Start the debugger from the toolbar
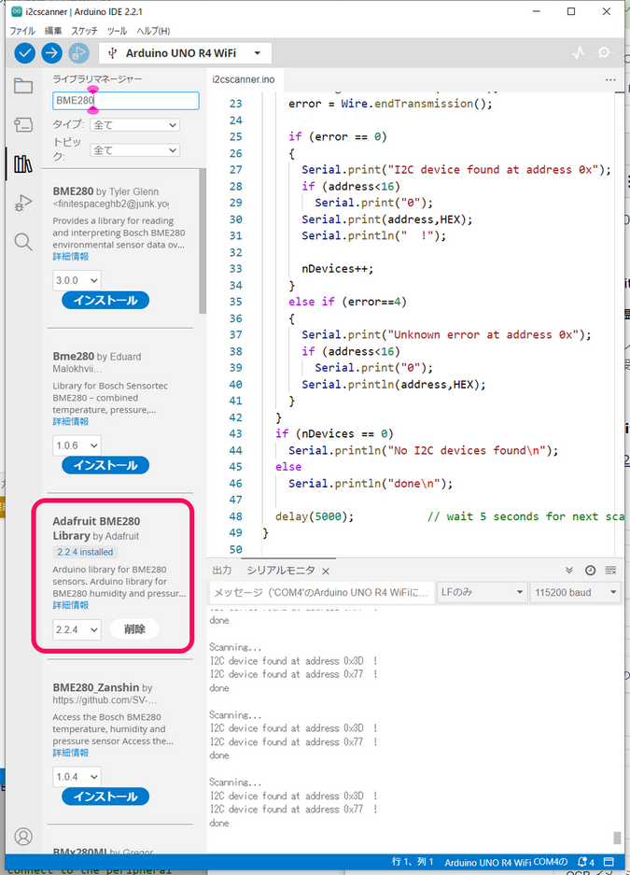Image resolution: width=630 pixels, height=875 pixels. pos(78,53)
